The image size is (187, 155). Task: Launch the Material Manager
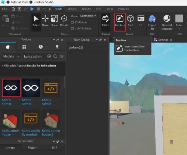coord(167,22)
